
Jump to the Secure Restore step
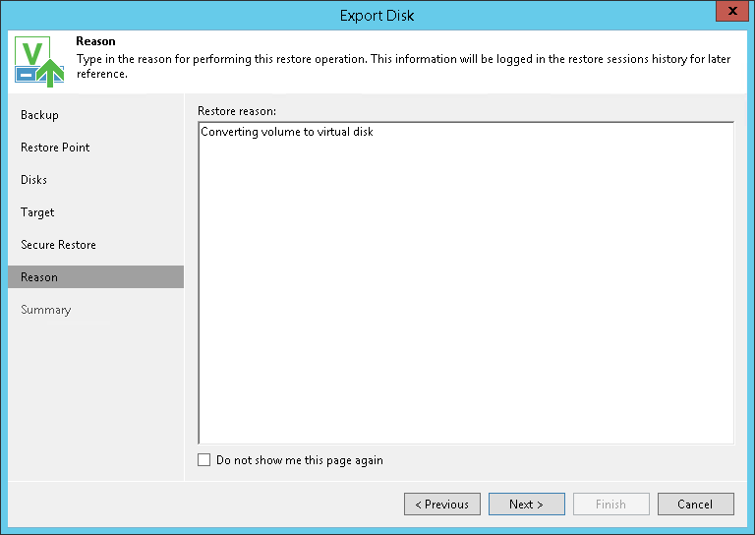59,245
